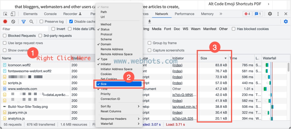291x129 pixels.
Task: Filter requests by WS type
Action: 185,29
